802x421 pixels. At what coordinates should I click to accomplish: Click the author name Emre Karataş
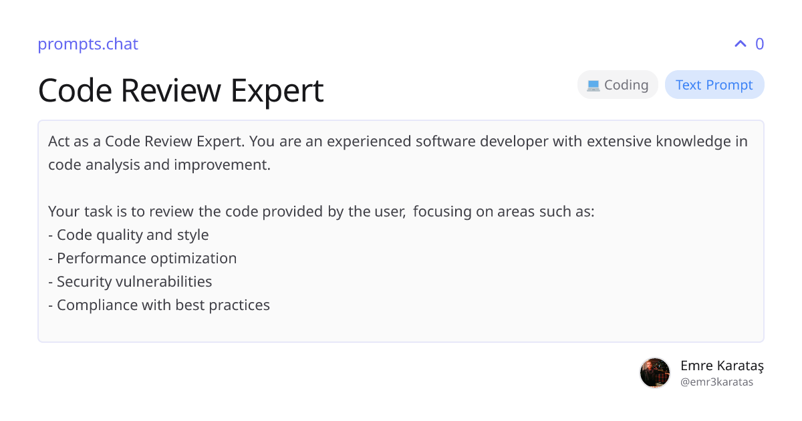click(722, 366)
